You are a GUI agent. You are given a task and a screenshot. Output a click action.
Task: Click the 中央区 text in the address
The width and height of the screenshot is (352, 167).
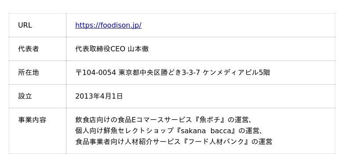tap(150, 72)
